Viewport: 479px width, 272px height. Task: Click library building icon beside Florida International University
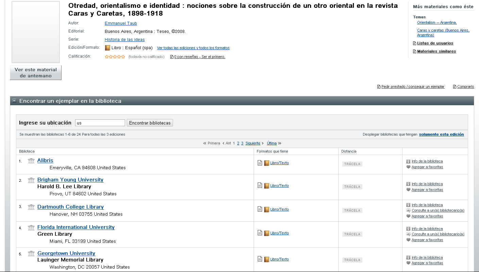31,228
